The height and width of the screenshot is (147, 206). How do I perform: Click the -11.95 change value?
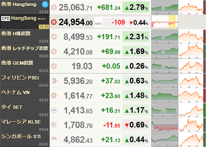coord(112,125)
